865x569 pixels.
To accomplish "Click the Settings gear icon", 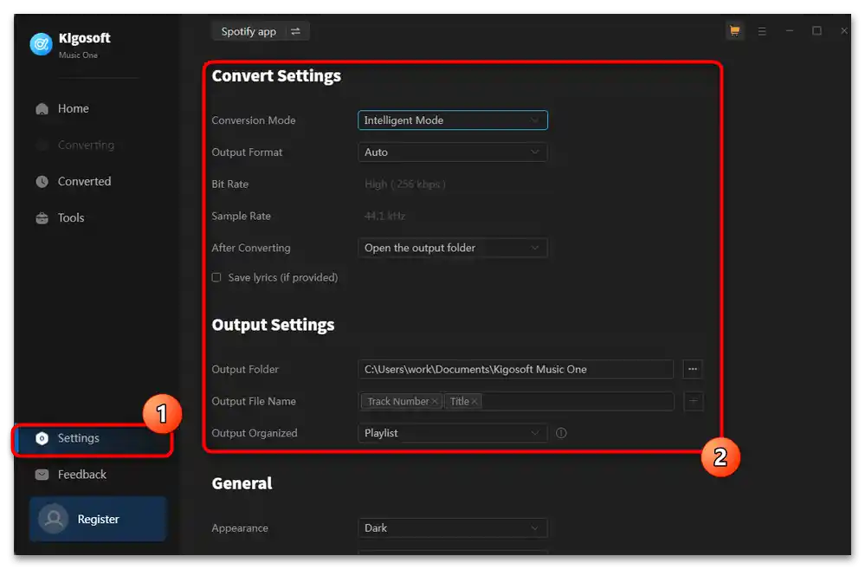I will coord(42,439).
